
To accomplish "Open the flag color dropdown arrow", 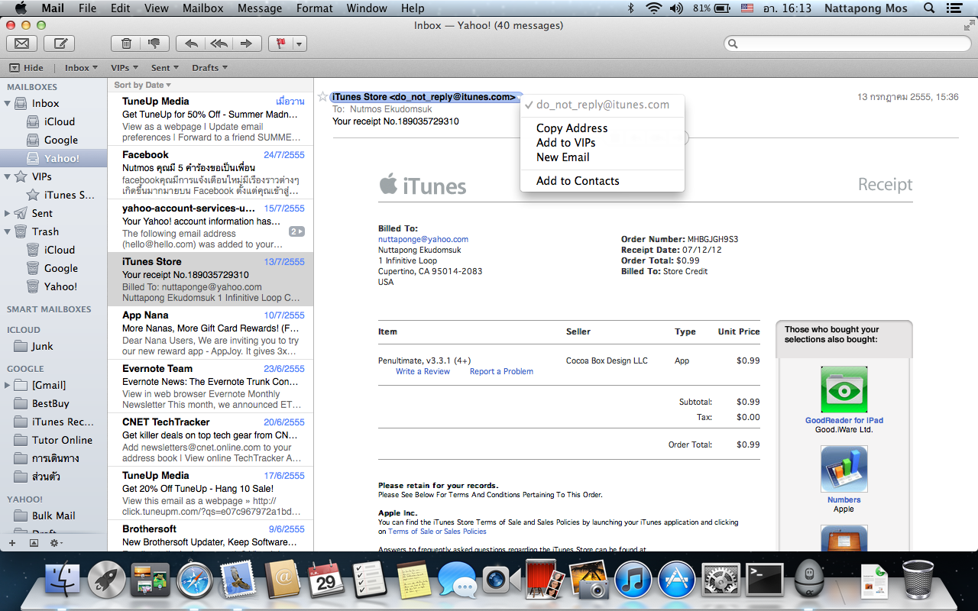I will coord(299,44).
